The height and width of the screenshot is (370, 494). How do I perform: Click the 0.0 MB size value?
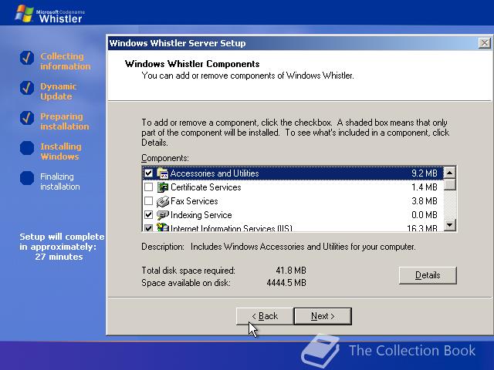click(425, 215)
